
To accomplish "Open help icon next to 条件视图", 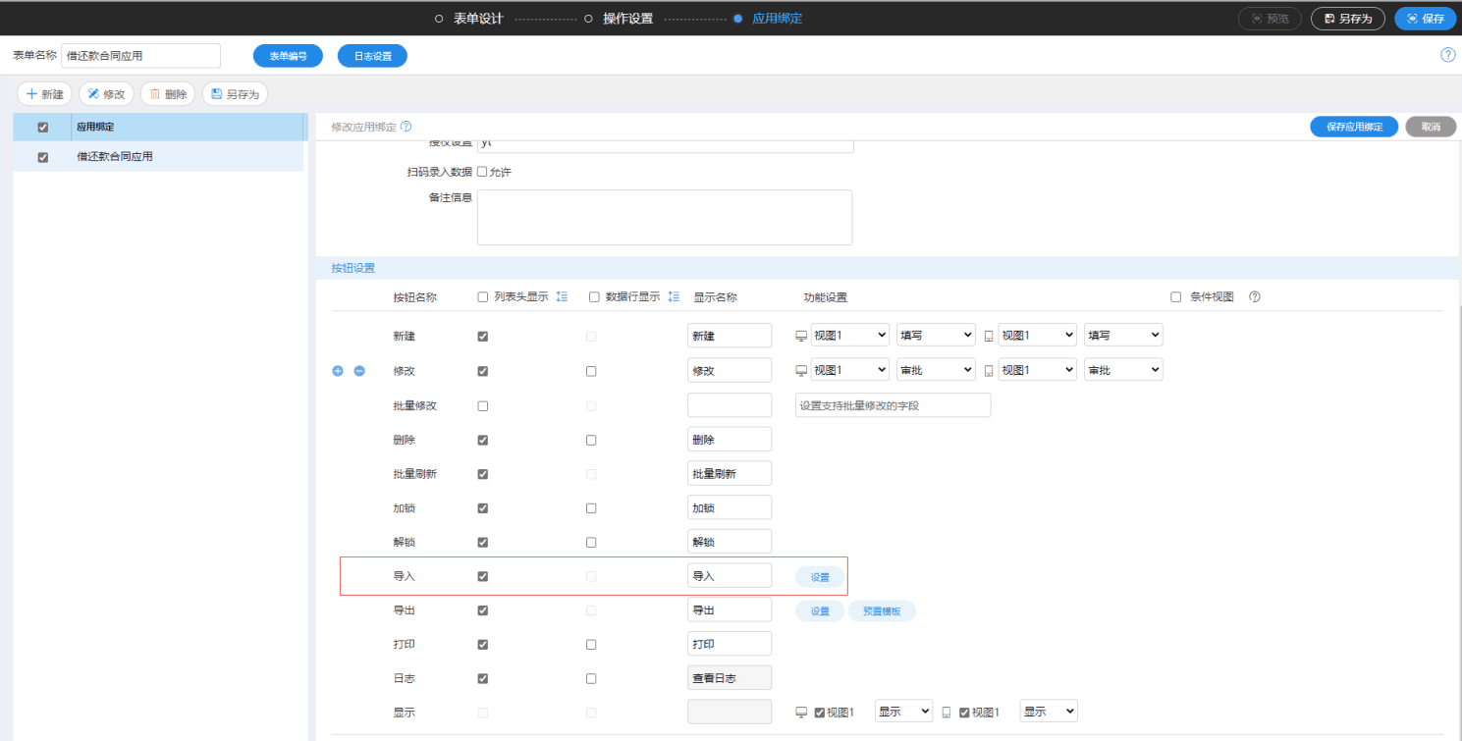I will click(1254, 297).
